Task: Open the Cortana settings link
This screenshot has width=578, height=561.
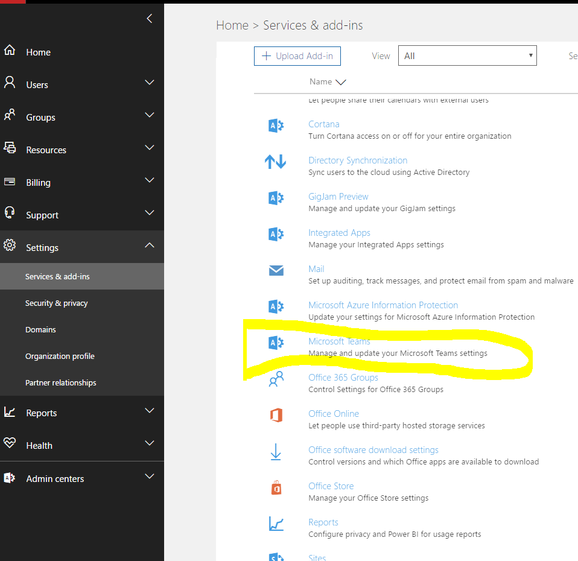Action: coord(323,124)
